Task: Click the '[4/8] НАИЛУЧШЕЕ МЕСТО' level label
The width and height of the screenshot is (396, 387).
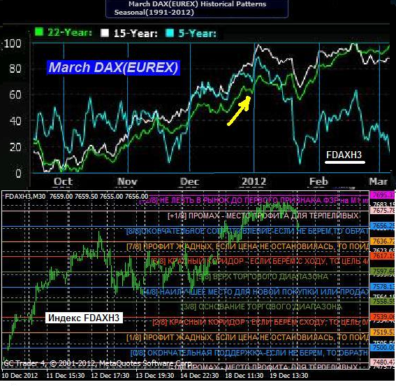Action: 256,292
